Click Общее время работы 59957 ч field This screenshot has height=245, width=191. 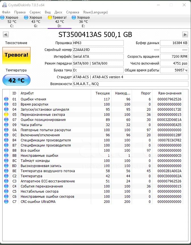click(x=174, y=70)
